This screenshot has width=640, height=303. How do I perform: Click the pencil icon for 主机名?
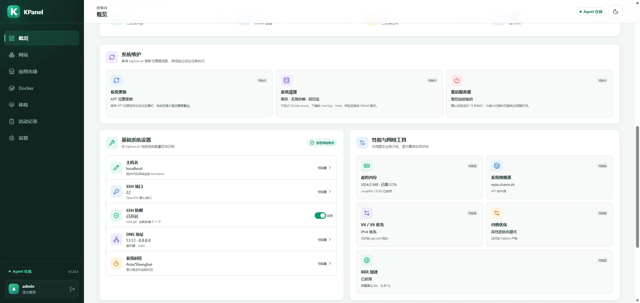[x=116, y=168]
